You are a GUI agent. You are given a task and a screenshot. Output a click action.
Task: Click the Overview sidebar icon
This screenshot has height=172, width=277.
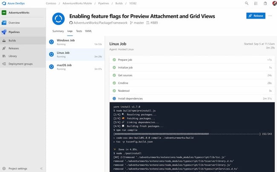[x=4, y=23]
